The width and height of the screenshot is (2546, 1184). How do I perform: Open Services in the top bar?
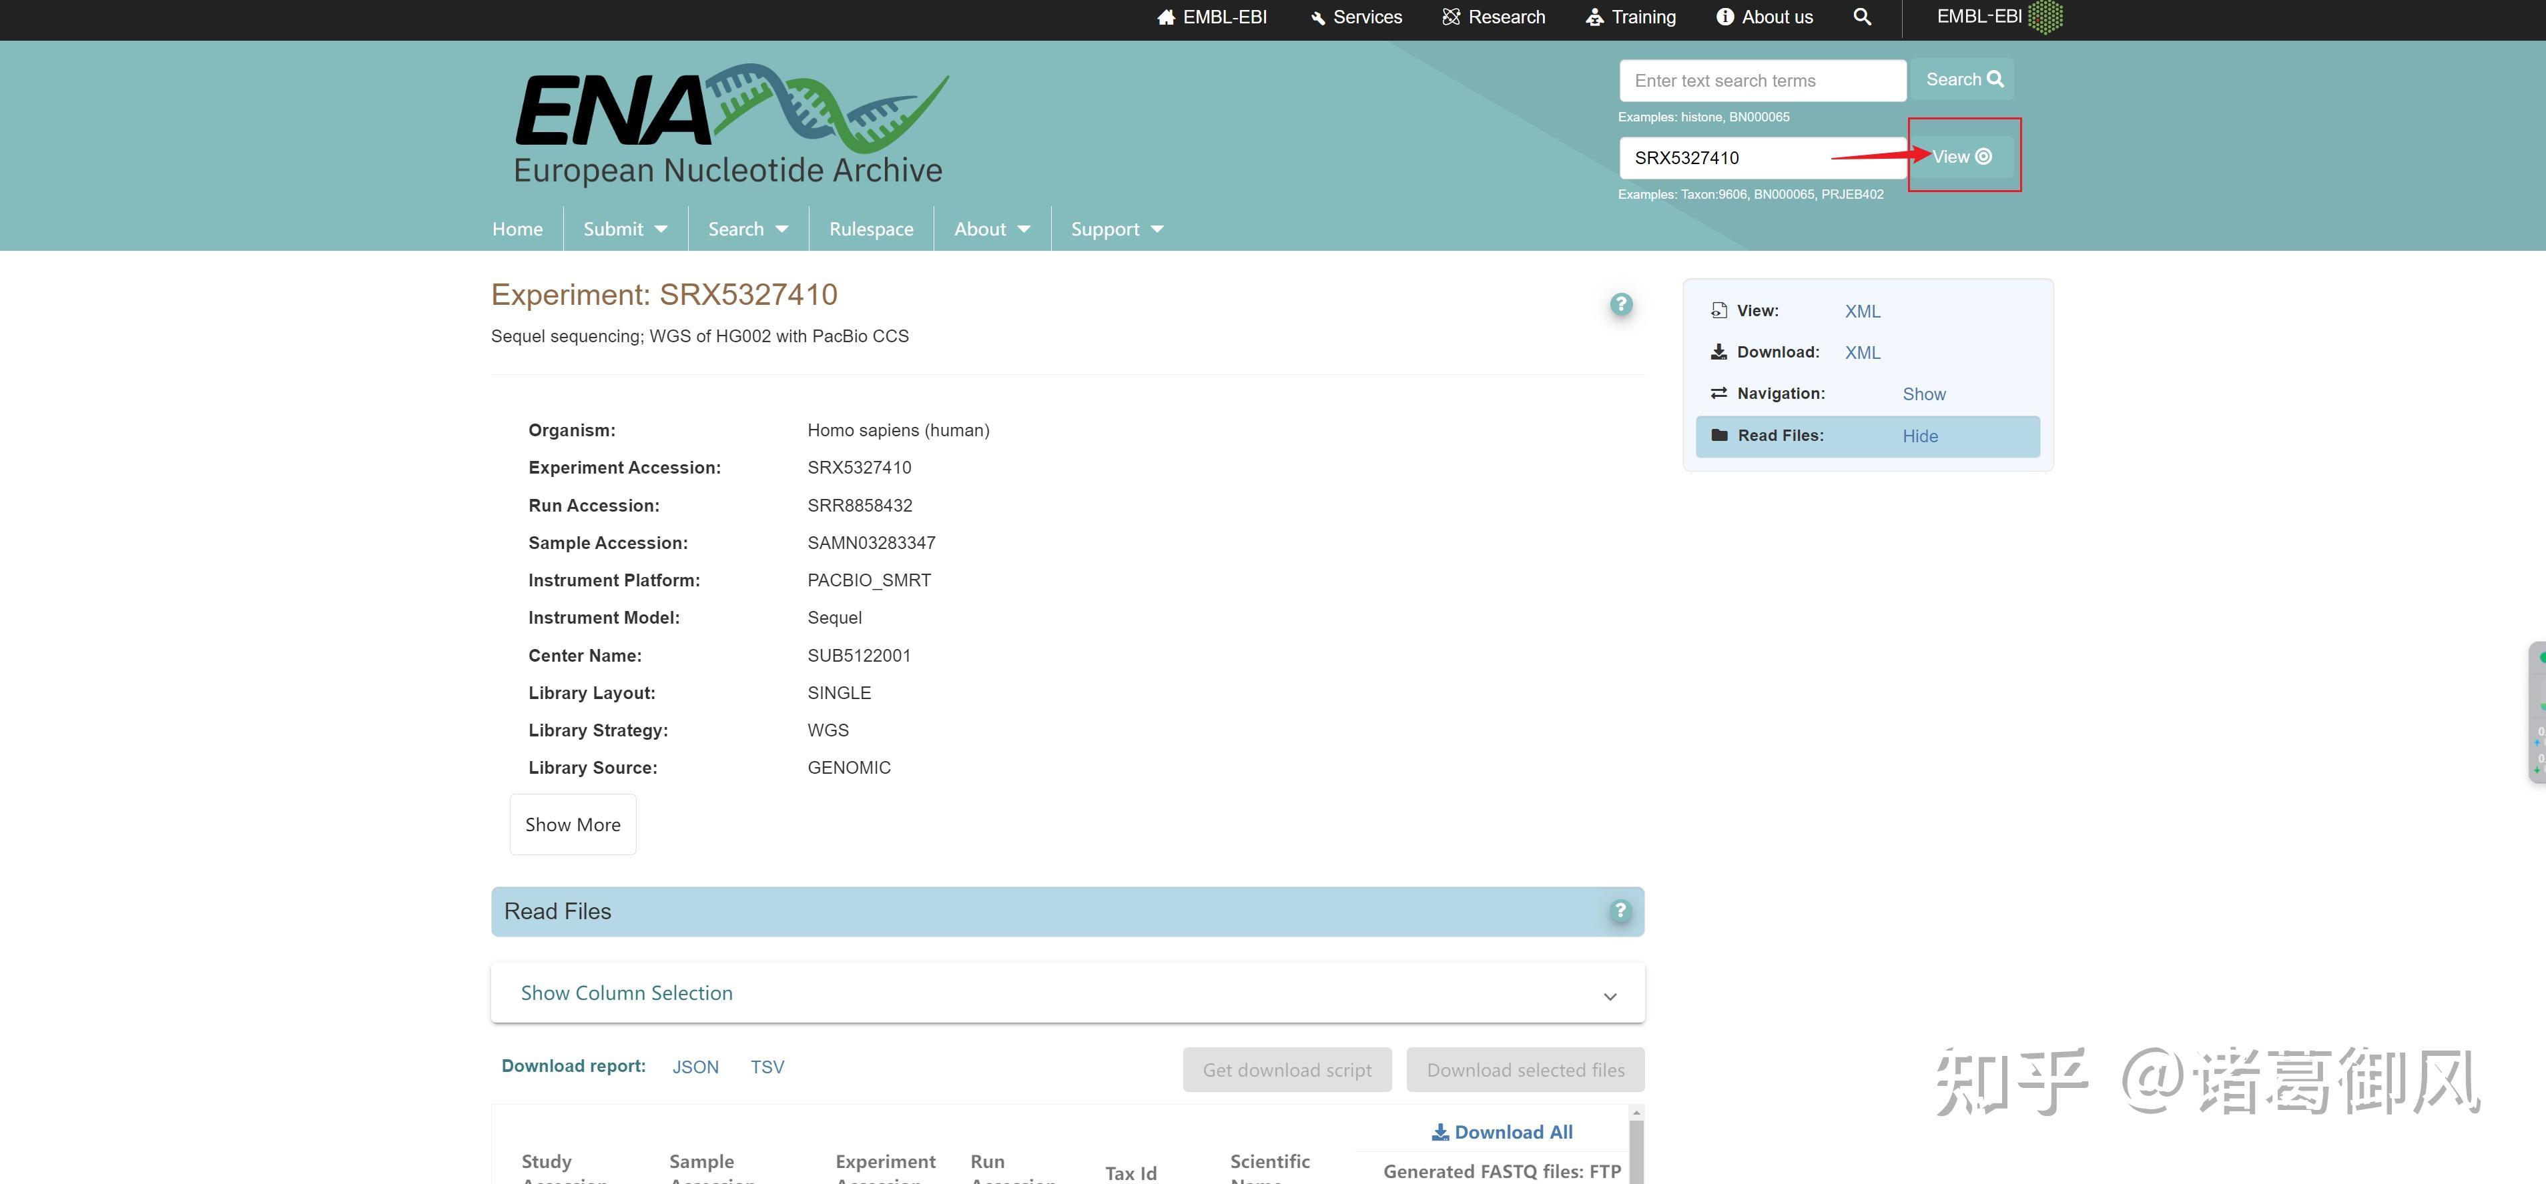pyautogui.click(x=1356, y=17)
